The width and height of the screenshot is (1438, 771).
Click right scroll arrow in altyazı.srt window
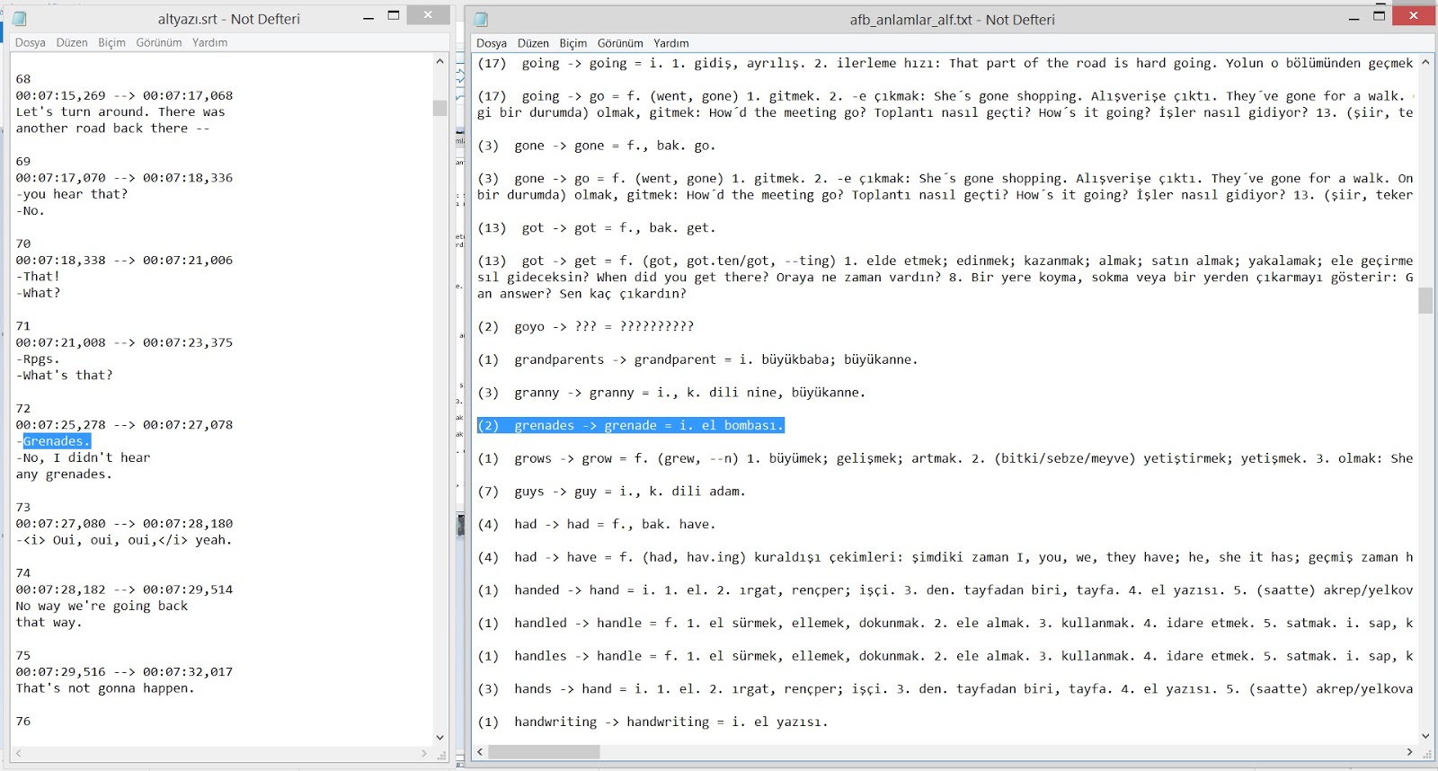[424, 753]
